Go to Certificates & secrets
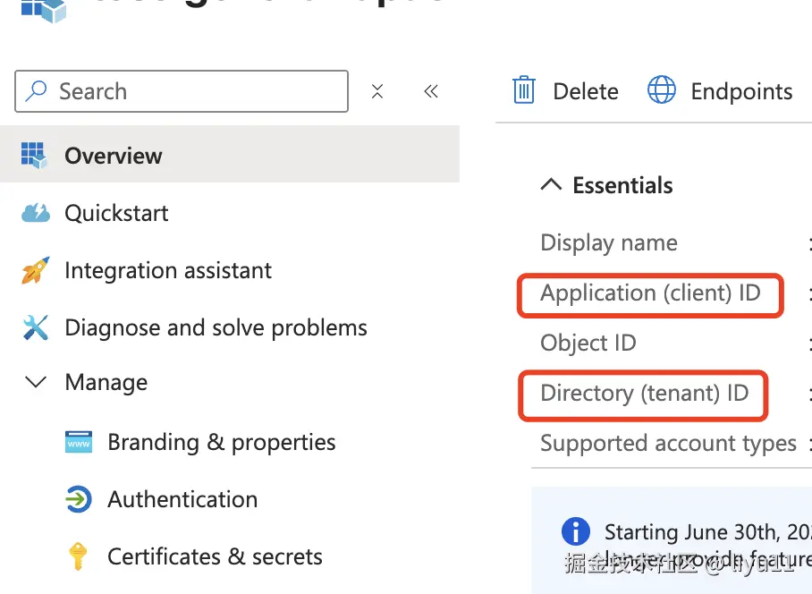This screenshot has height=594, width=812. (215, 556)
